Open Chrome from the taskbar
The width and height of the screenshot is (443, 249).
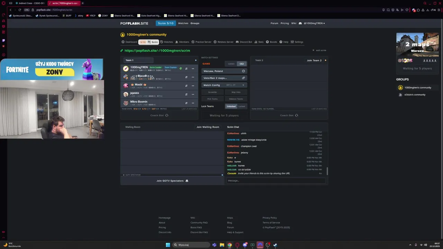[x=229, y=245]
